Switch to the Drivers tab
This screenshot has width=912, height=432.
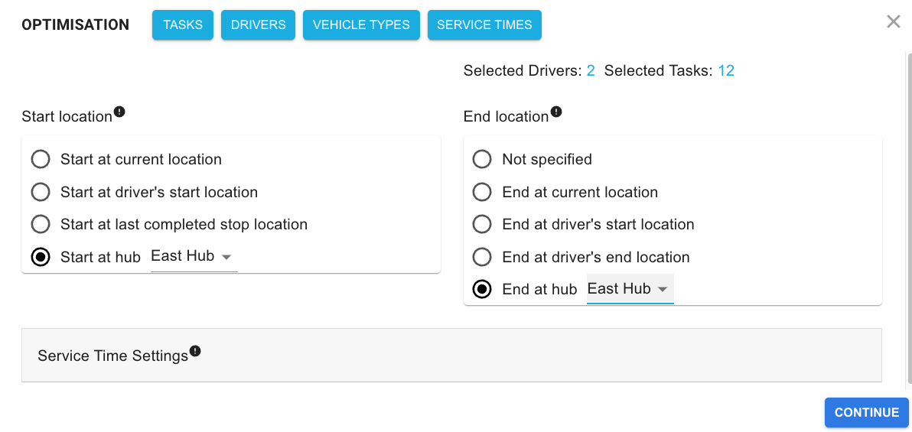coord(259,25)
